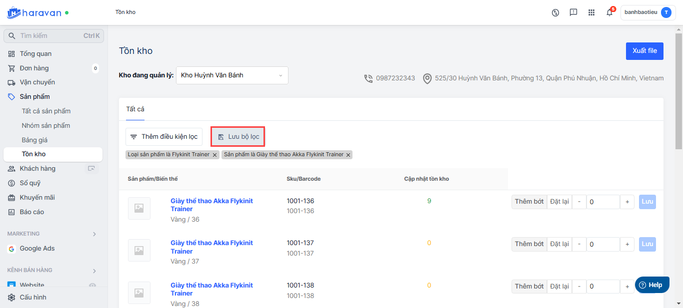Image resolution: width=683 pixels, height=308 pixels.
Task: Open the notifications bell icon
Action: [x=609, y=13]
